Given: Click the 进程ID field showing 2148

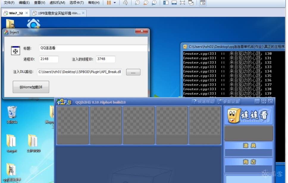Looking at the screenshot, I should tap(49, 59).
